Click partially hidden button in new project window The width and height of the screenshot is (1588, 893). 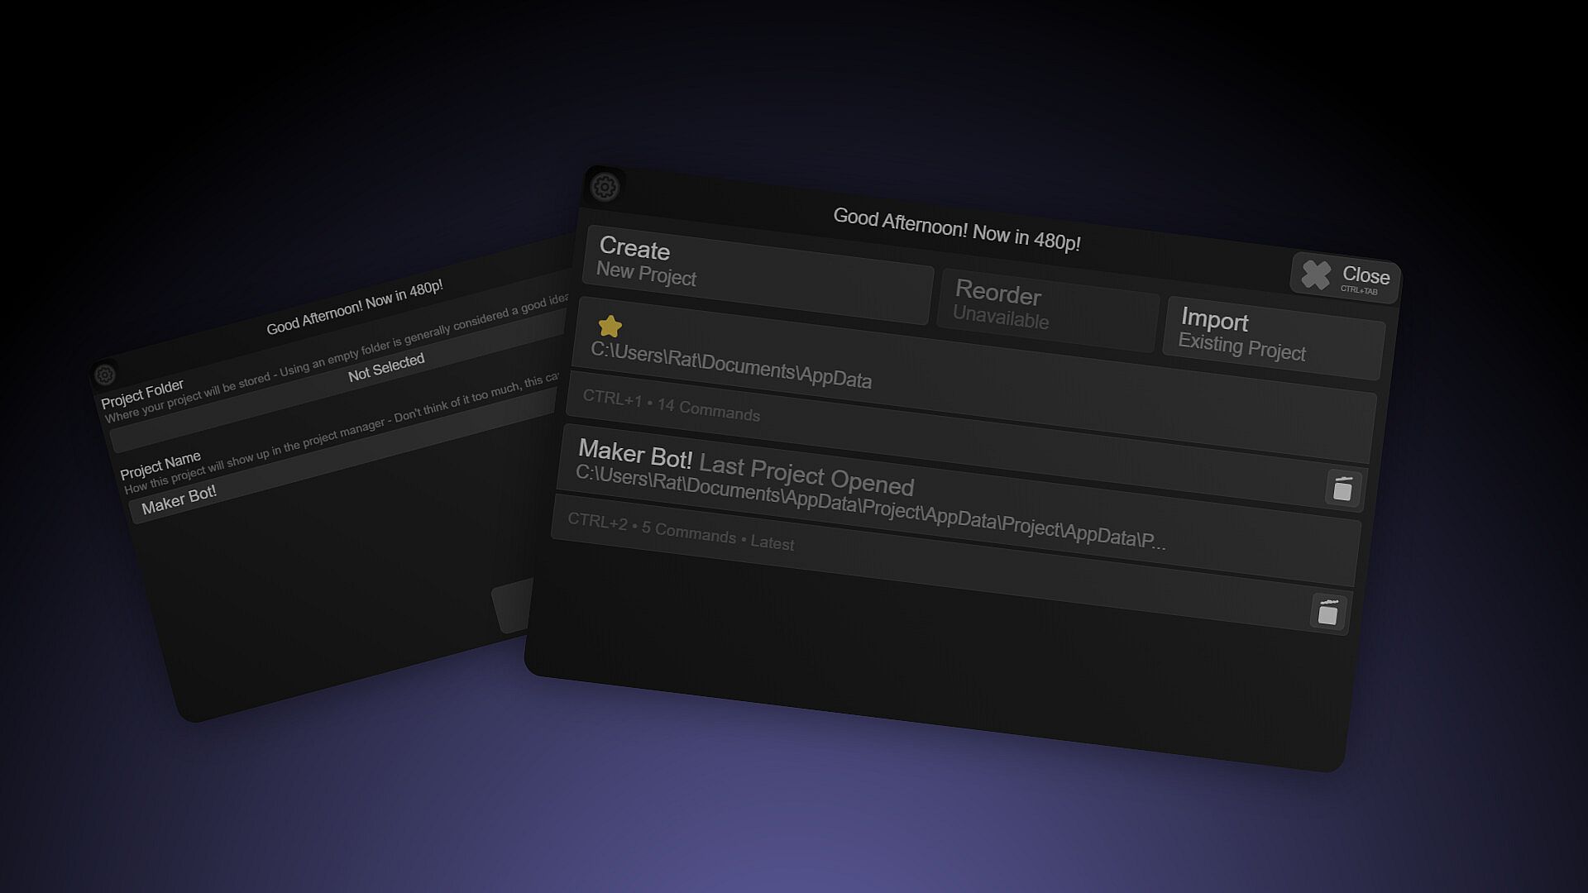point(513,606)
